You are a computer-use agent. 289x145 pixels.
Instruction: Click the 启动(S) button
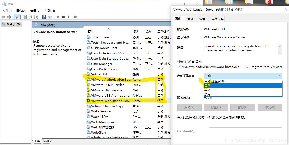pyautogui.click(x=189, y=107)
